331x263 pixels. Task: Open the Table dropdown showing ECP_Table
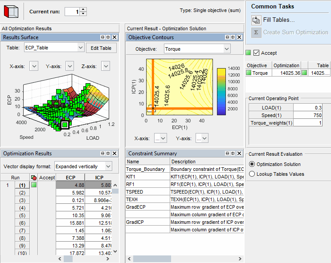[81, 48]
